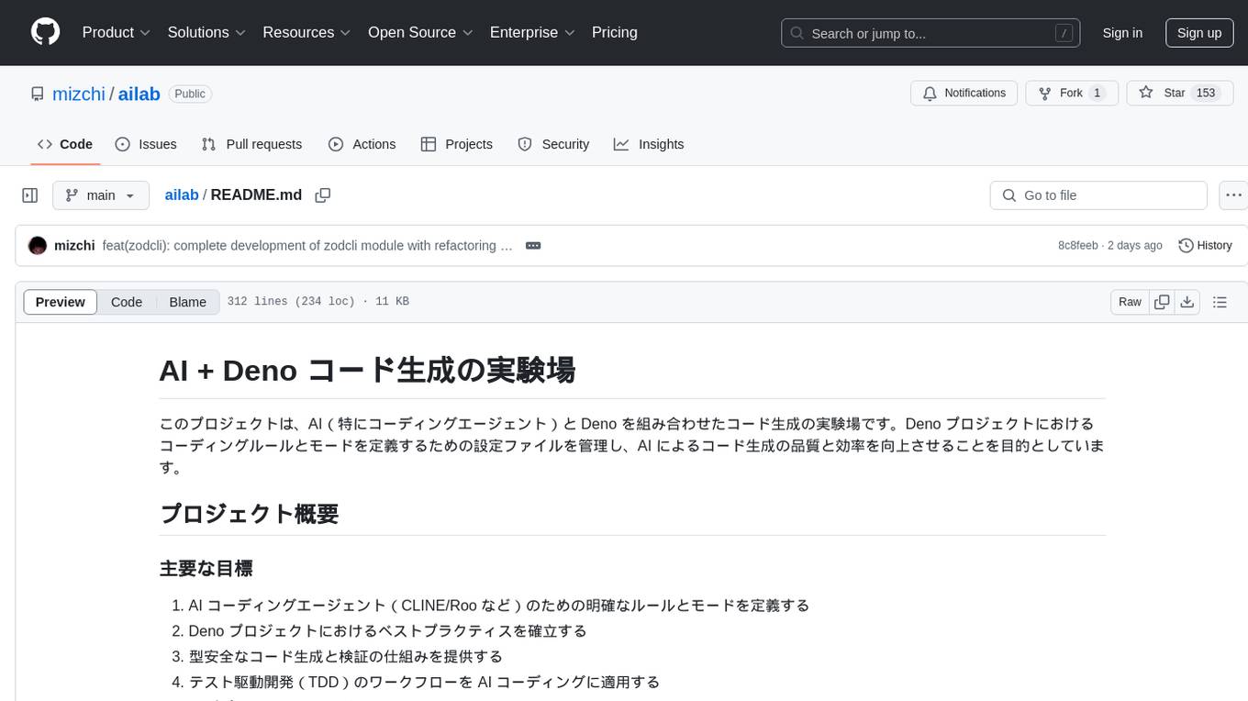View the fork count badge
Screen dimensions: 1248x701
pos(1097,93)
